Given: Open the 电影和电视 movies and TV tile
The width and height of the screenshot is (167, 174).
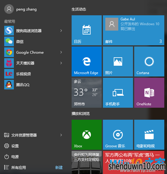Looking at the screenshot, I should pyautogui.click(x=149, y=135).
